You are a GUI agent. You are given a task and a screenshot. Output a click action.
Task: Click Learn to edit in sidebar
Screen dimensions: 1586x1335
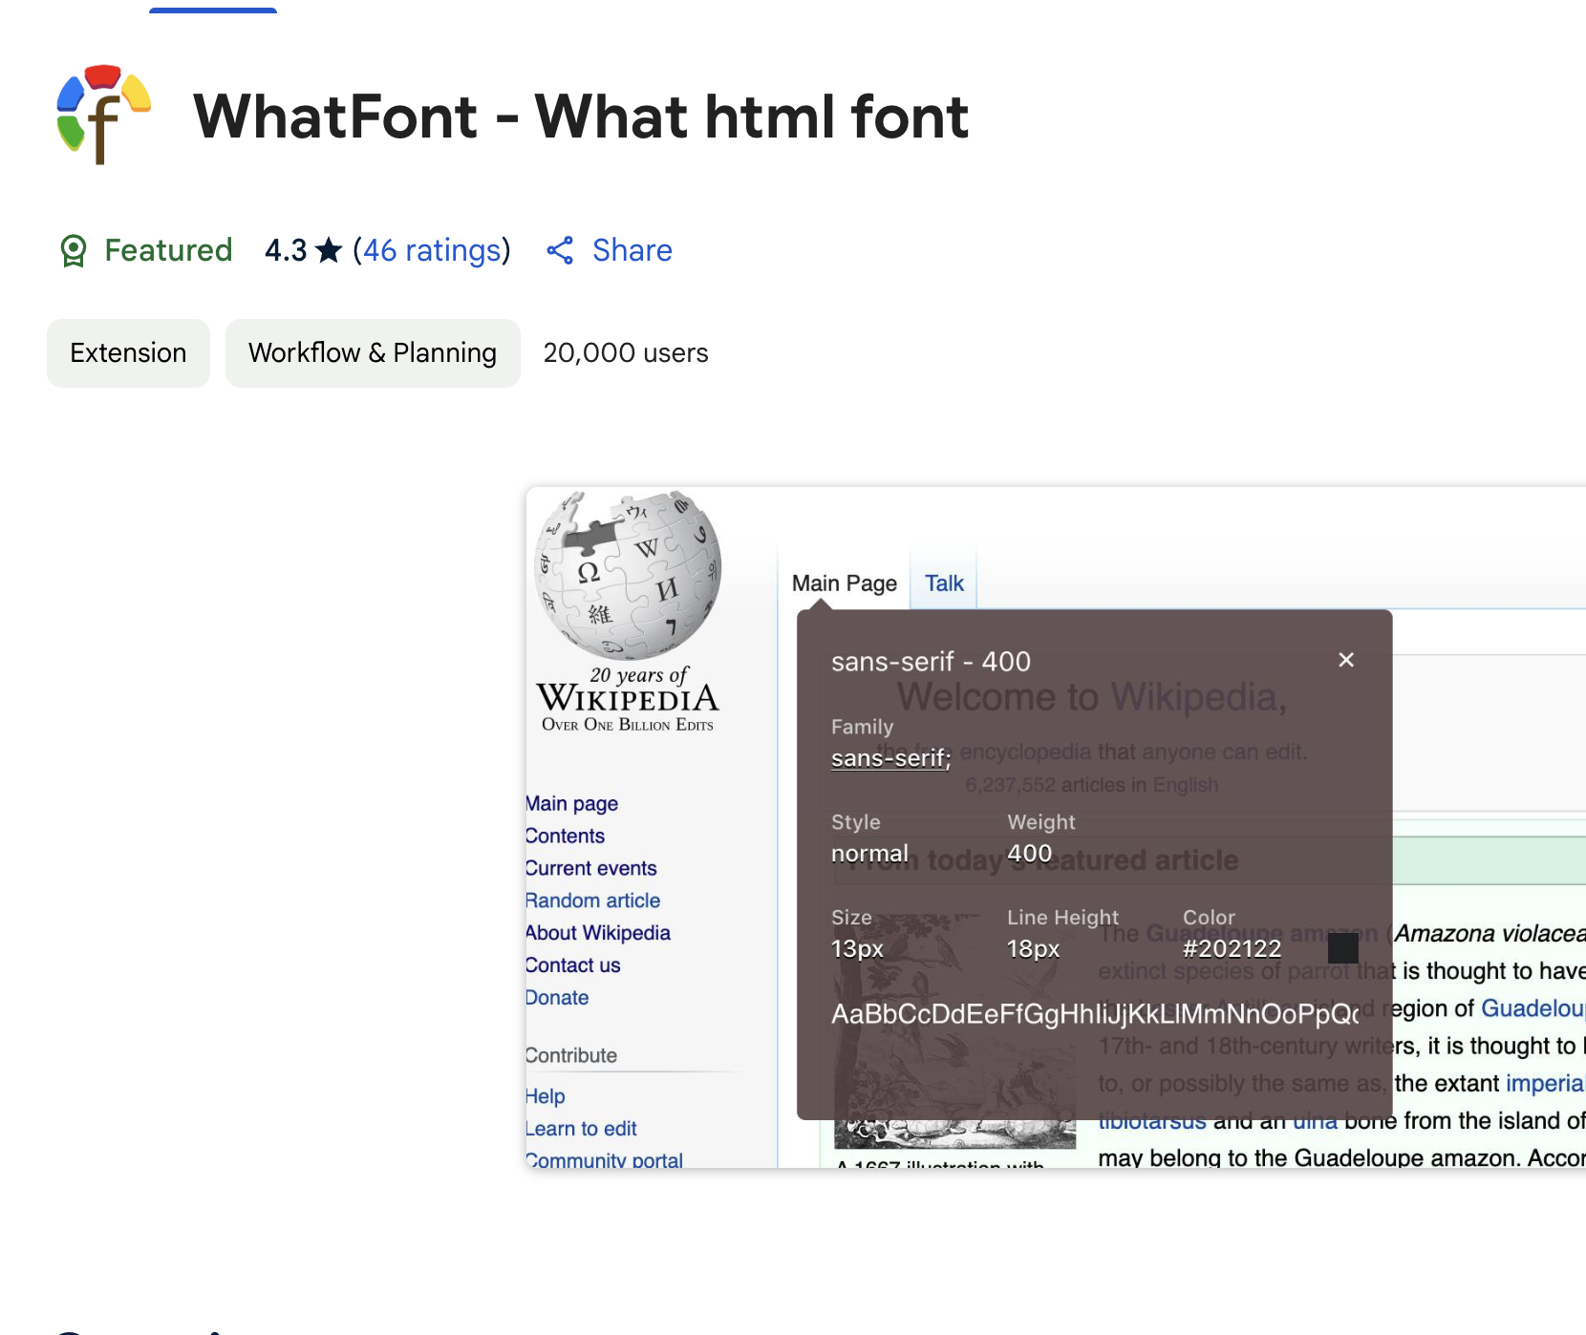pos(582,1129)
